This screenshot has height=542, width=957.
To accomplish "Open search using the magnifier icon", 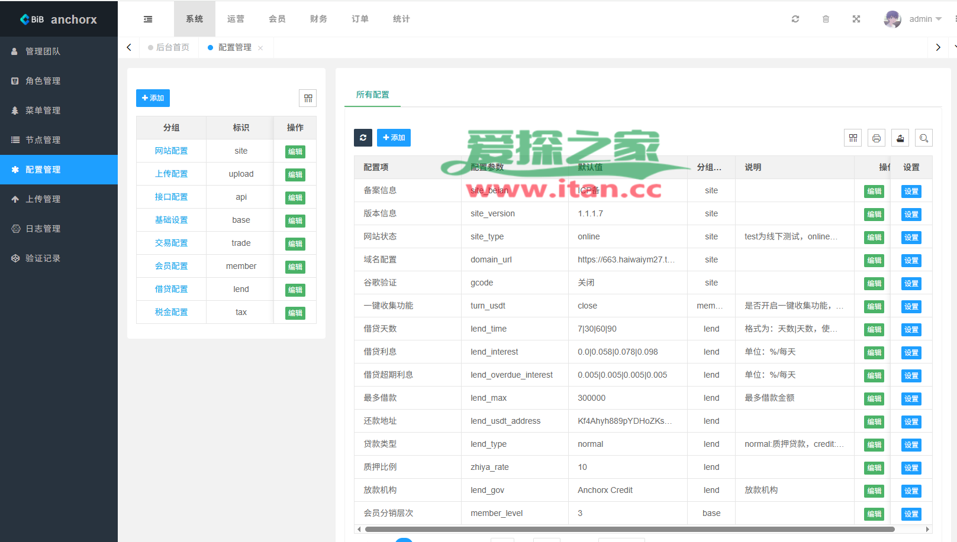I will (924, 138).
